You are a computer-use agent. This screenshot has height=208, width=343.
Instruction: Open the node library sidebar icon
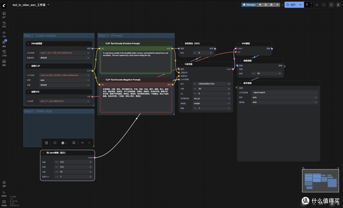point(4,34)
